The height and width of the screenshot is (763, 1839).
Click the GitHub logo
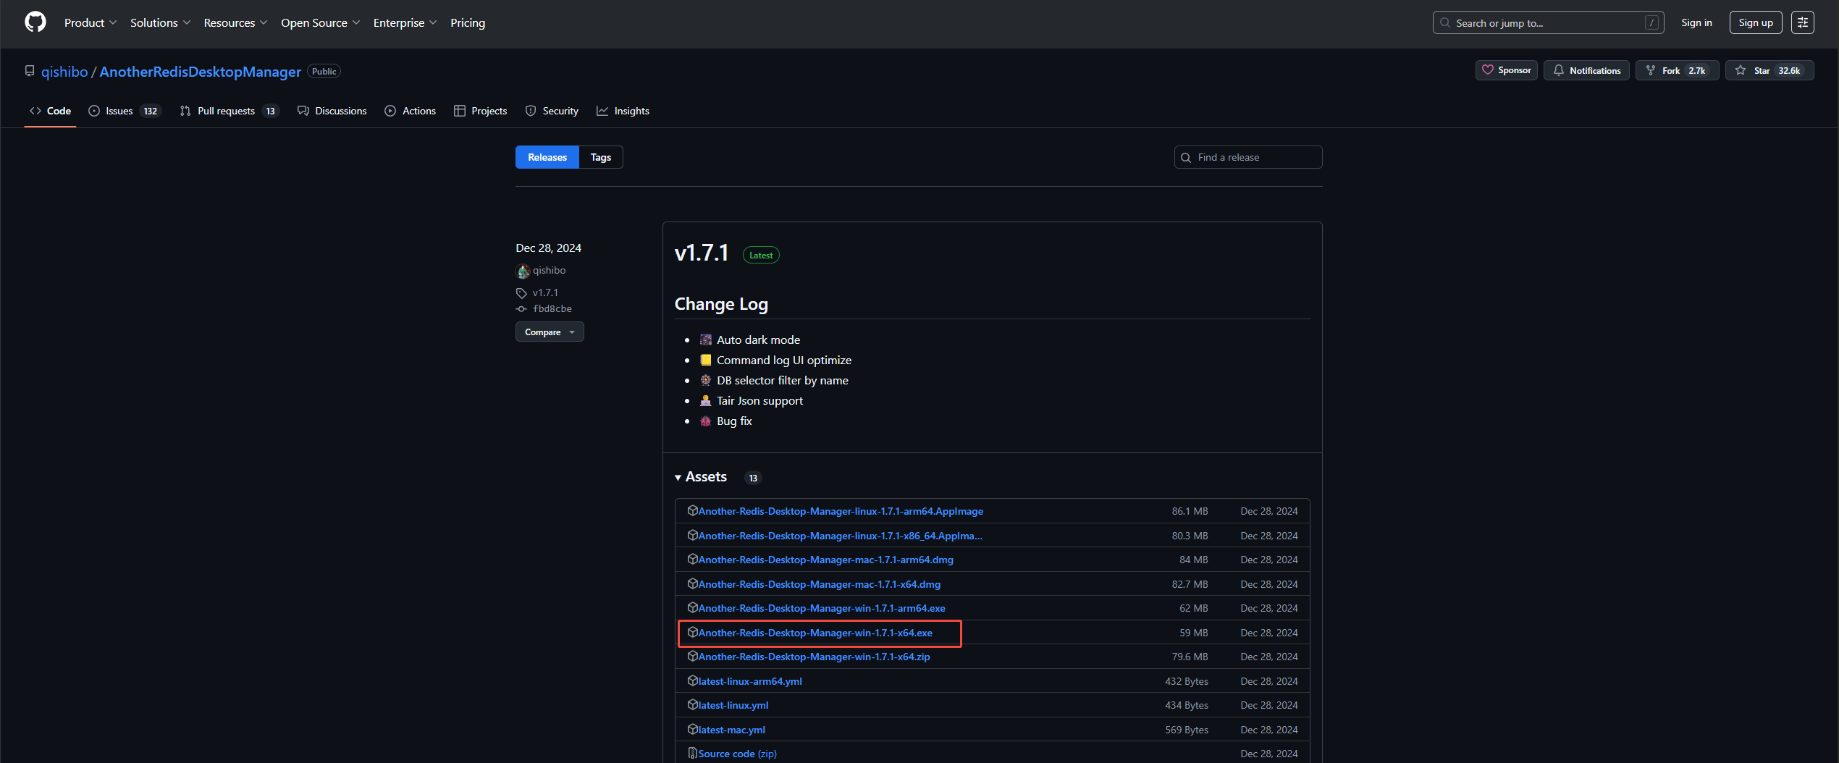(x=35, y=22)
